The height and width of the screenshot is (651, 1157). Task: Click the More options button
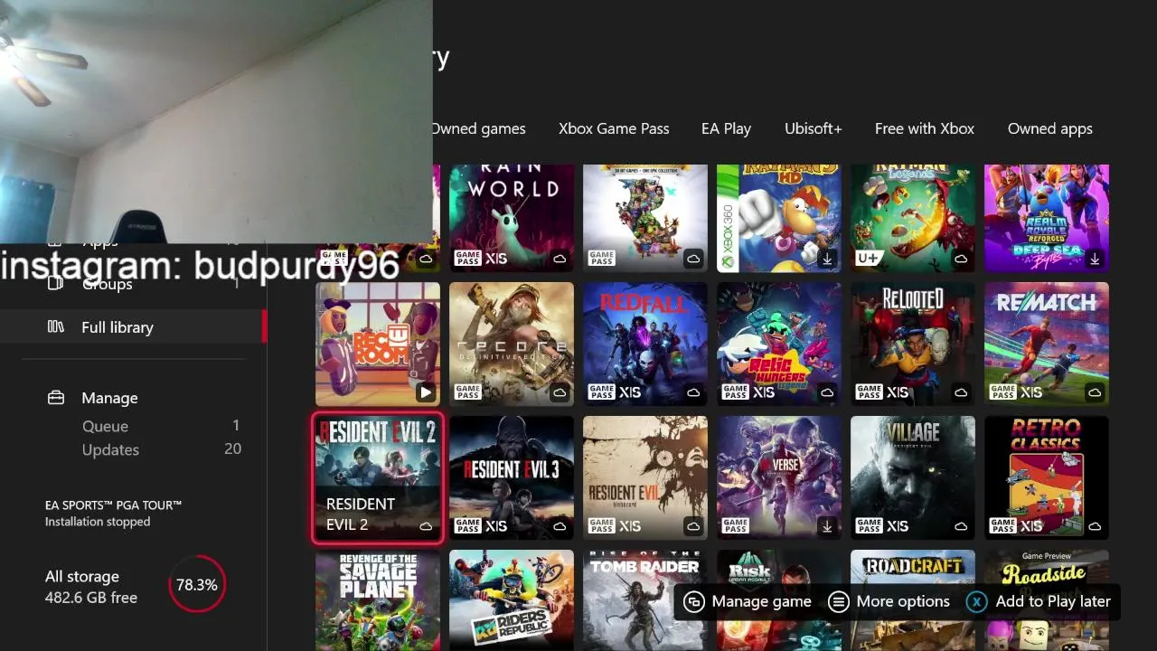click(889, 601)
